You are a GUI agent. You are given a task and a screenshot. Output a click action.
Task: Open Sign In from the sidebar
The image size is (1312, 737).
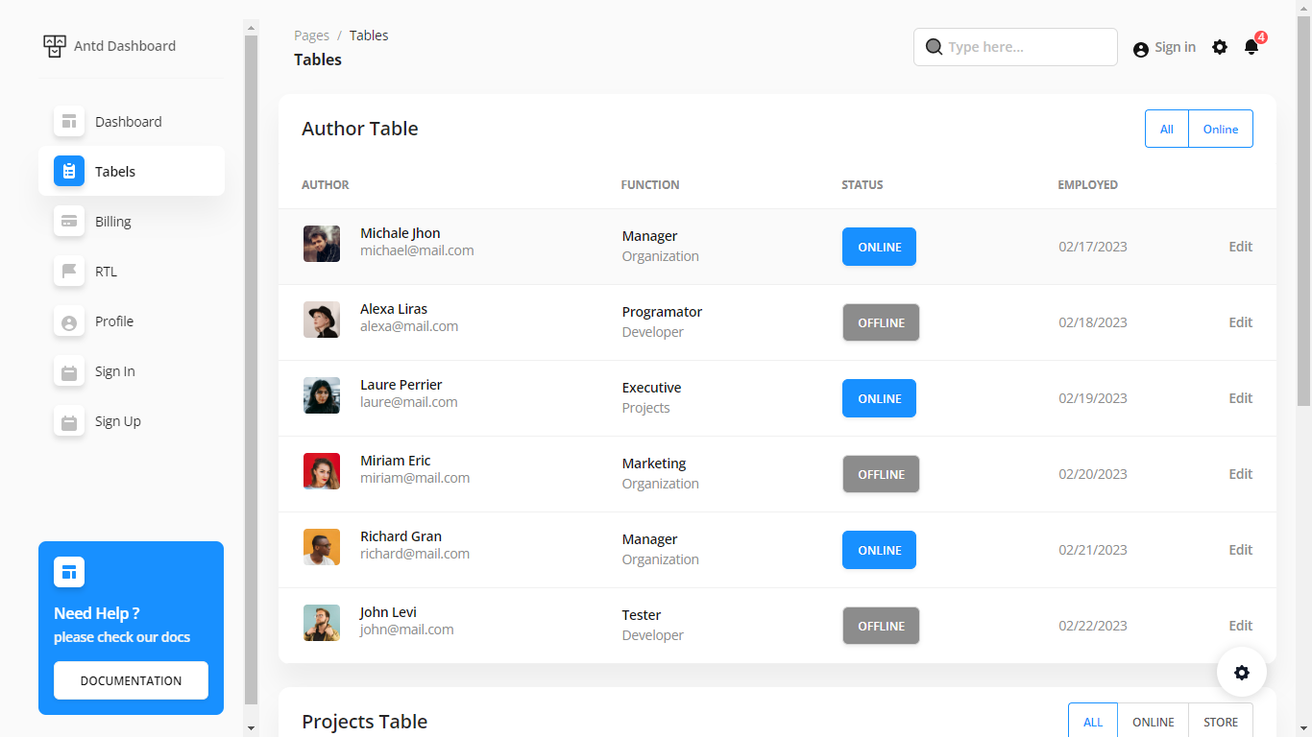coord(132,371)
